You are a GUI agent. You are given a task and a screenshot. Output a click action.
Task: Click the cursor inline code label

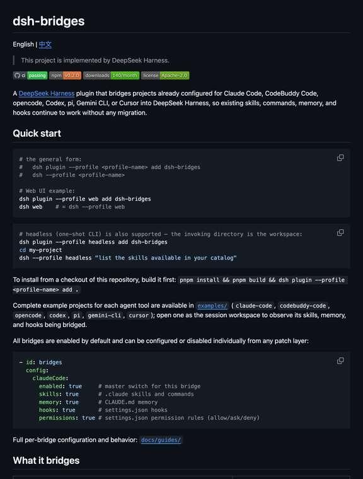(x=139, y=316)
